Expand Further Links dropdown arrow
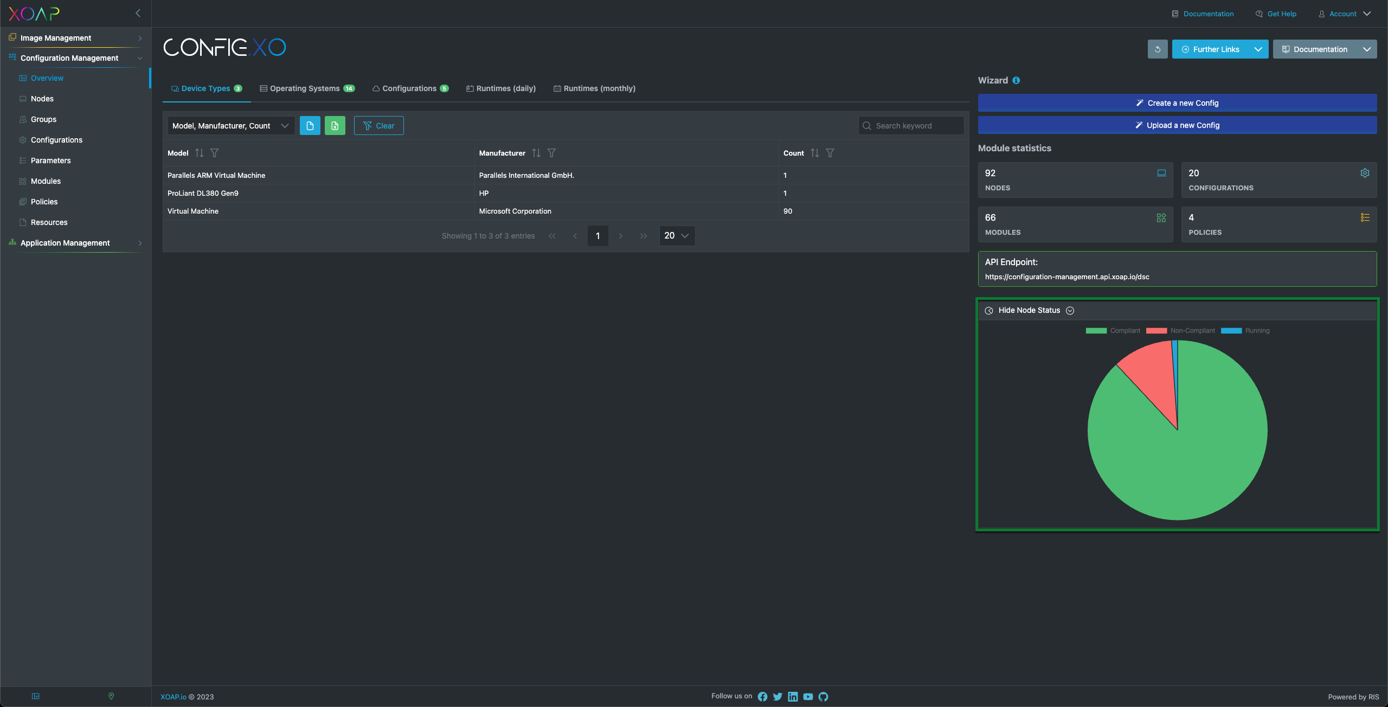Screen dimensions: 1388x707 1258,49
